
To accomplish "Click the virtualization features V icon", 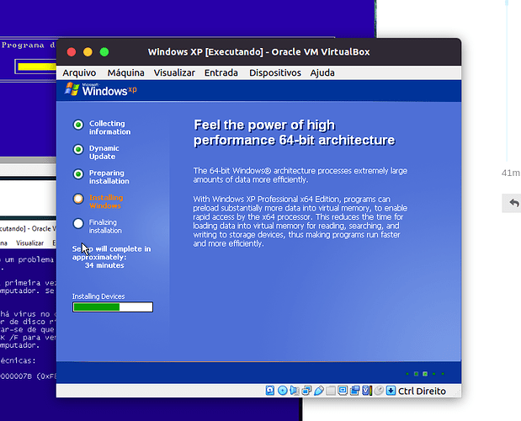I will pos(366,391).
